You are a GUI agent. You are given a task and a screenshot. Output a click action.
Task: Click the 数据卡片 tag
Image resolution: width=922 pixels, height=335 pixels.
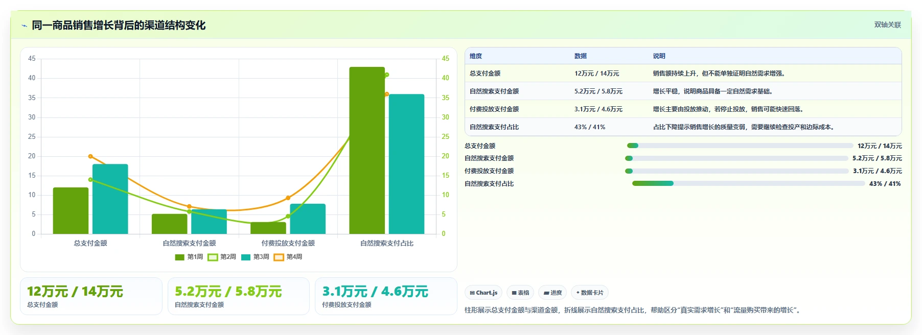coord(590,293)
